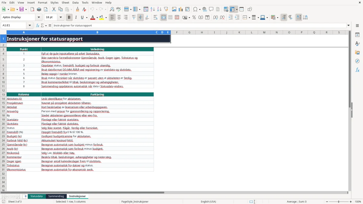
Task: Toggle Align Left for the cell
Action: coord(112,18)
